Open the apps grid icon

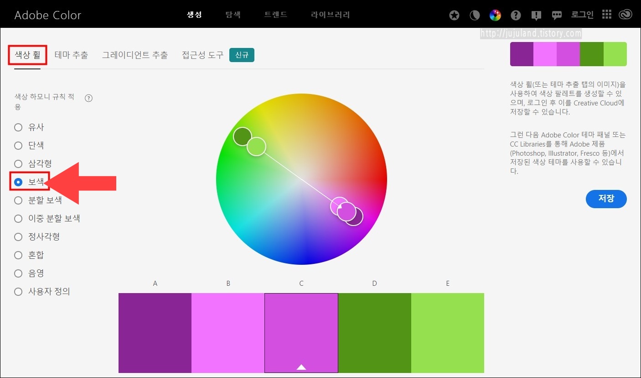[606, 15]
